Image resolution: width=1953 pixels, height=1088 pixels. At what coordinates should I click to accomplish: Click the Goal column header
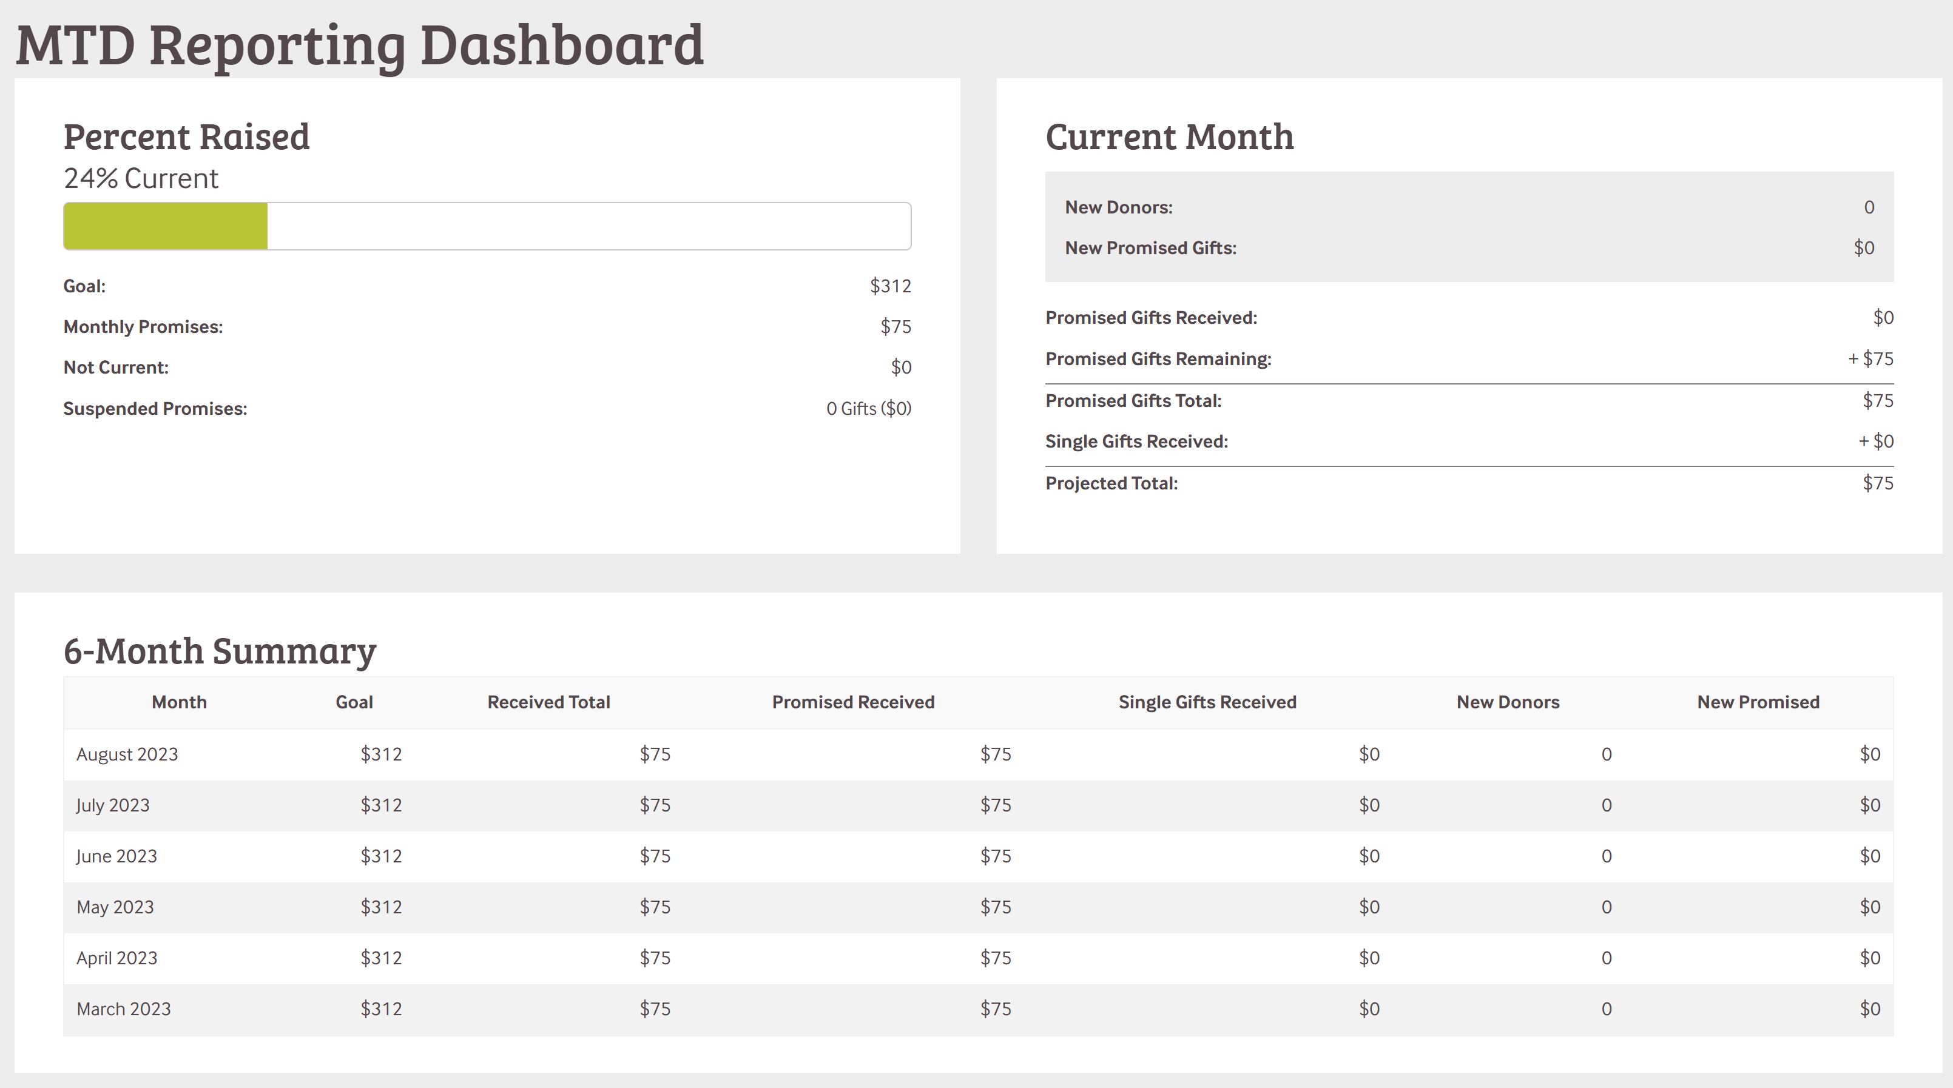[x=354, y=702]
